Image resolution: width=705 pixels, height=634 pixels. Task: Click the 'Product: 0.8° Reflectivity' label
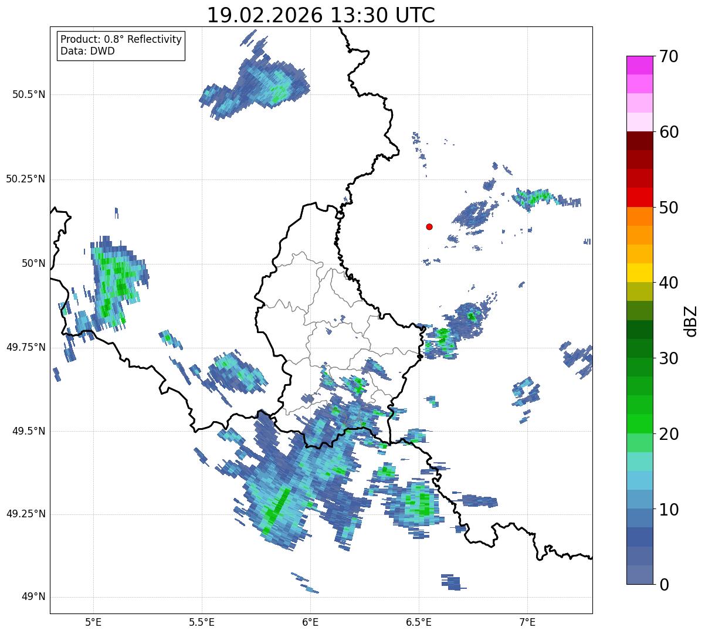click(121, 39)
